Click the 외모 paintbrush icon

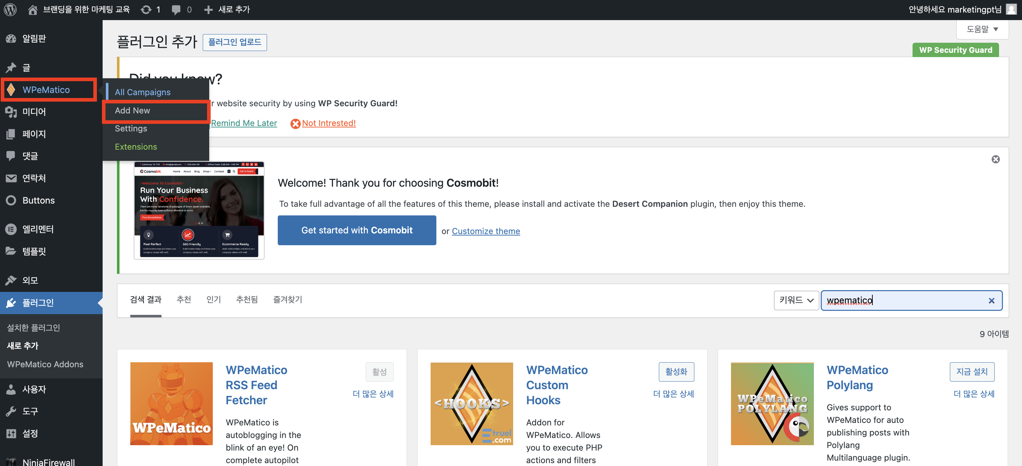(11, 280)
